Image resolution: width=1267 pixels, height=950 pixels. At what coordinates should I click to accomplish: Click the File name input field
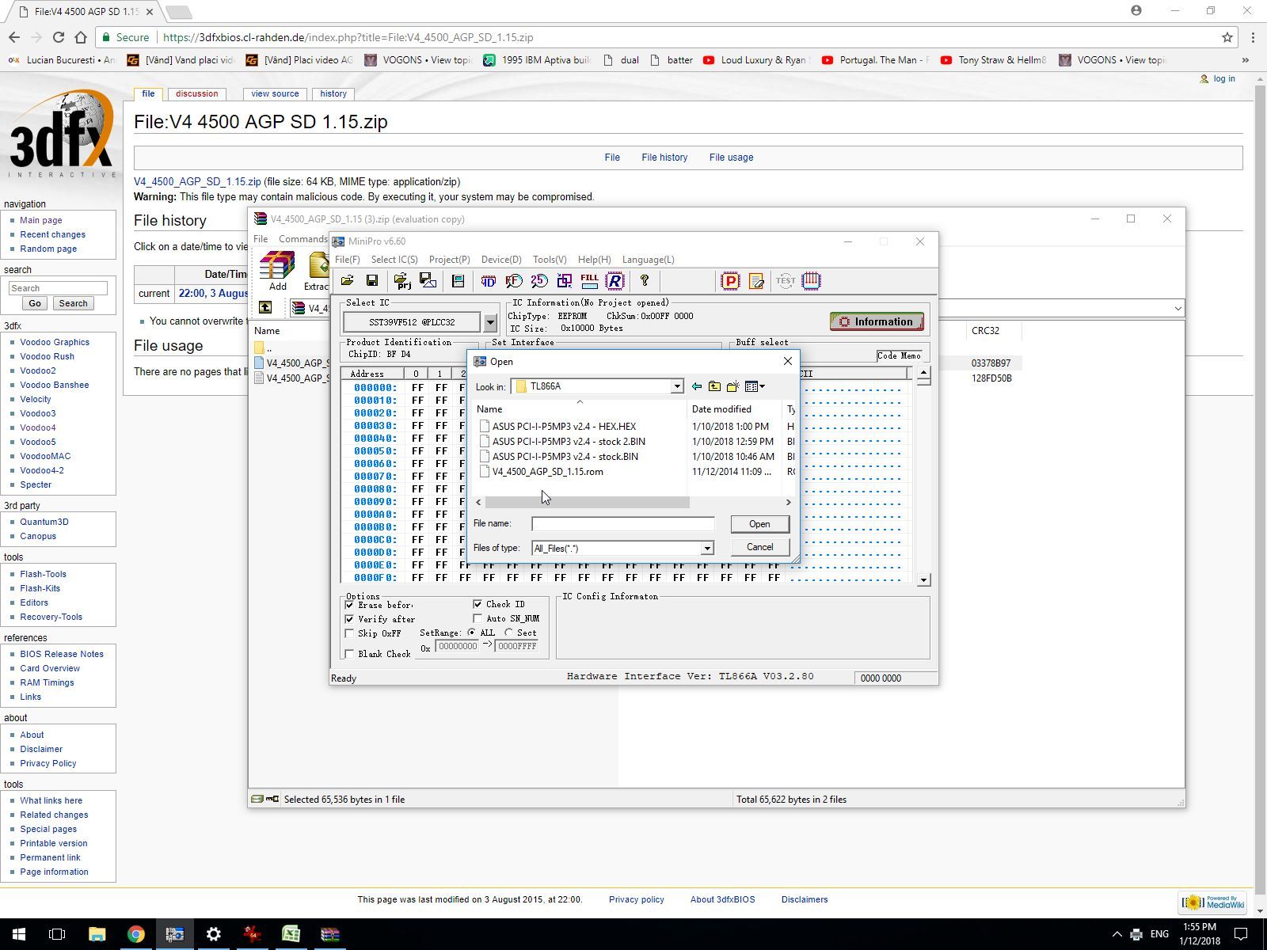[x=623, y=523]
